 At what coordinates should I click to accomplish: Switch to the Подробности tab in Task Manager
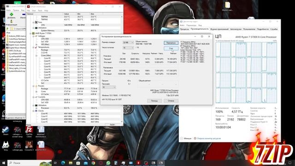pos(263,29)
